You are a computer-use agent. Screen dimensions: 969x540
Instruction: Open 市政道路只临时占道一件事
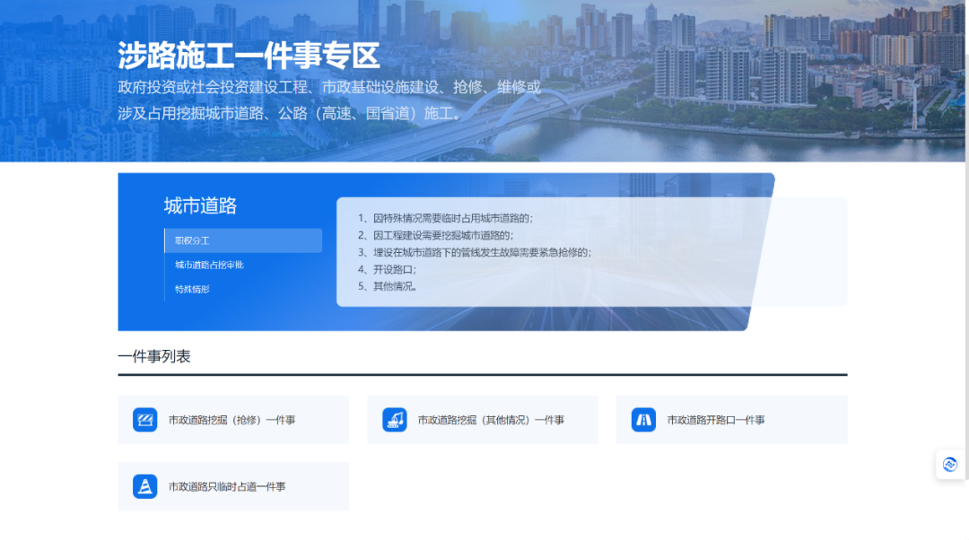click(x=233, y=485)
